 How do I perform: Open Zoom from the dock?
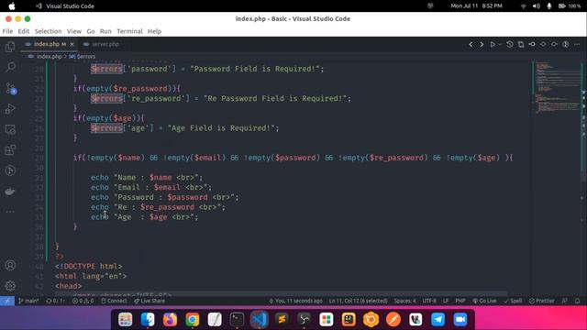tap(460, 320)
